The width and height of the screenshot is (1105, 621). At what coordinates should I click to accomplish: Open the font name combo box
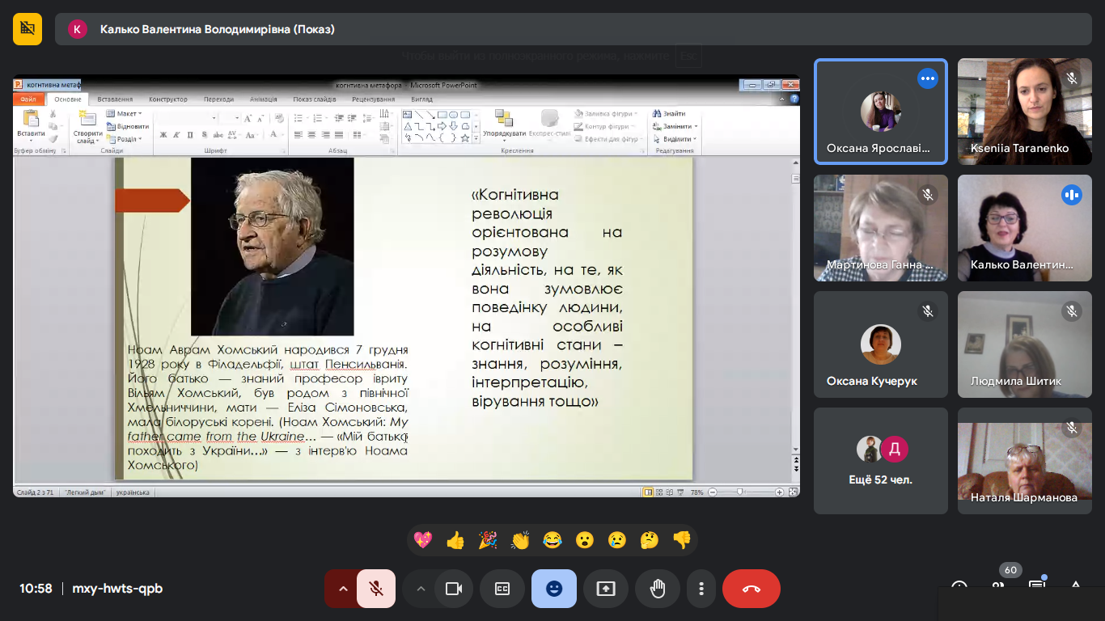pos(187,118)
